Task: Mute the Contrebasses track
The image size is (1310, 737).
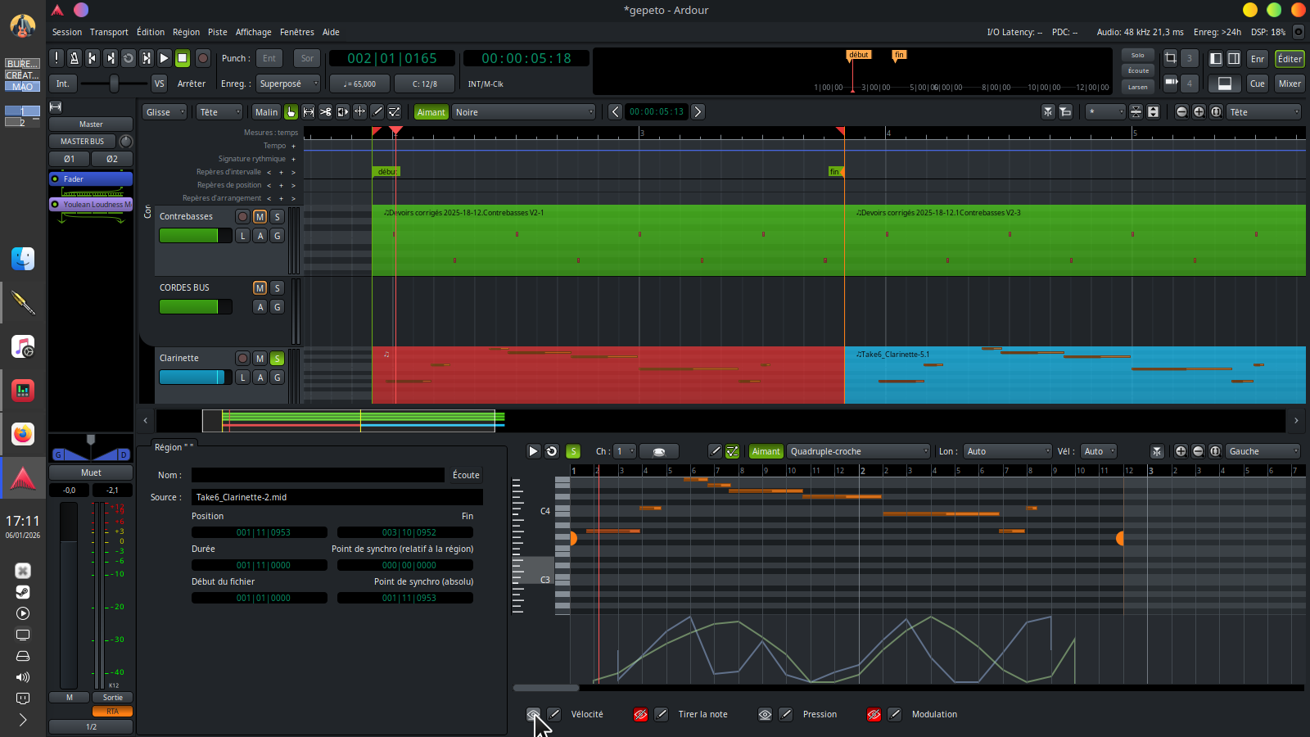Action: tap(260, 217)
